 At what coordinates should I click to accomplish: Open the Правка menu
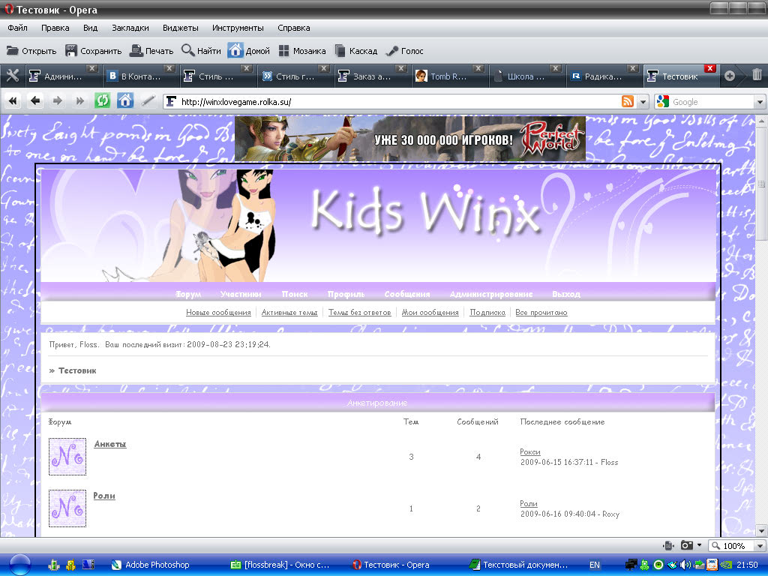pyautogui.click(x=55, y=28)
